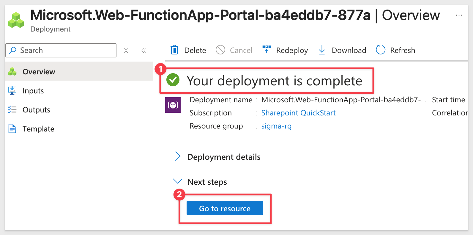Click the Go to resource button
The height and width of the screenshot is (235, 473).
(225, 208)
